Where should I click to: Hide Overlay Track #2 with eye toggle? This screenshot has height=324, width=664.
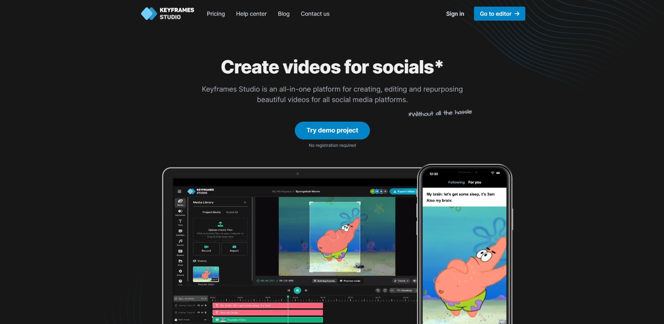point(199,305)
